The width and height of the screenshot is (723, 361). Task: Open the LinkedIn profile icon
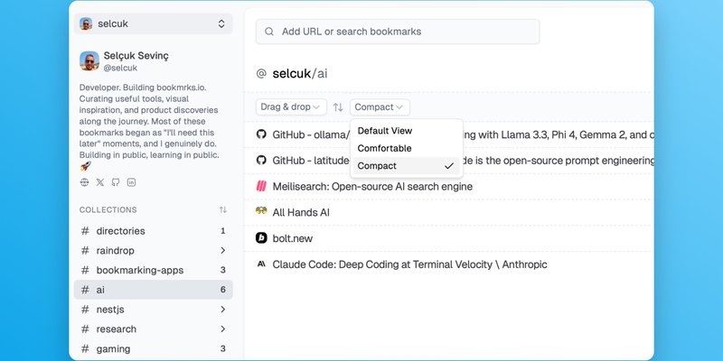point(131,182)
